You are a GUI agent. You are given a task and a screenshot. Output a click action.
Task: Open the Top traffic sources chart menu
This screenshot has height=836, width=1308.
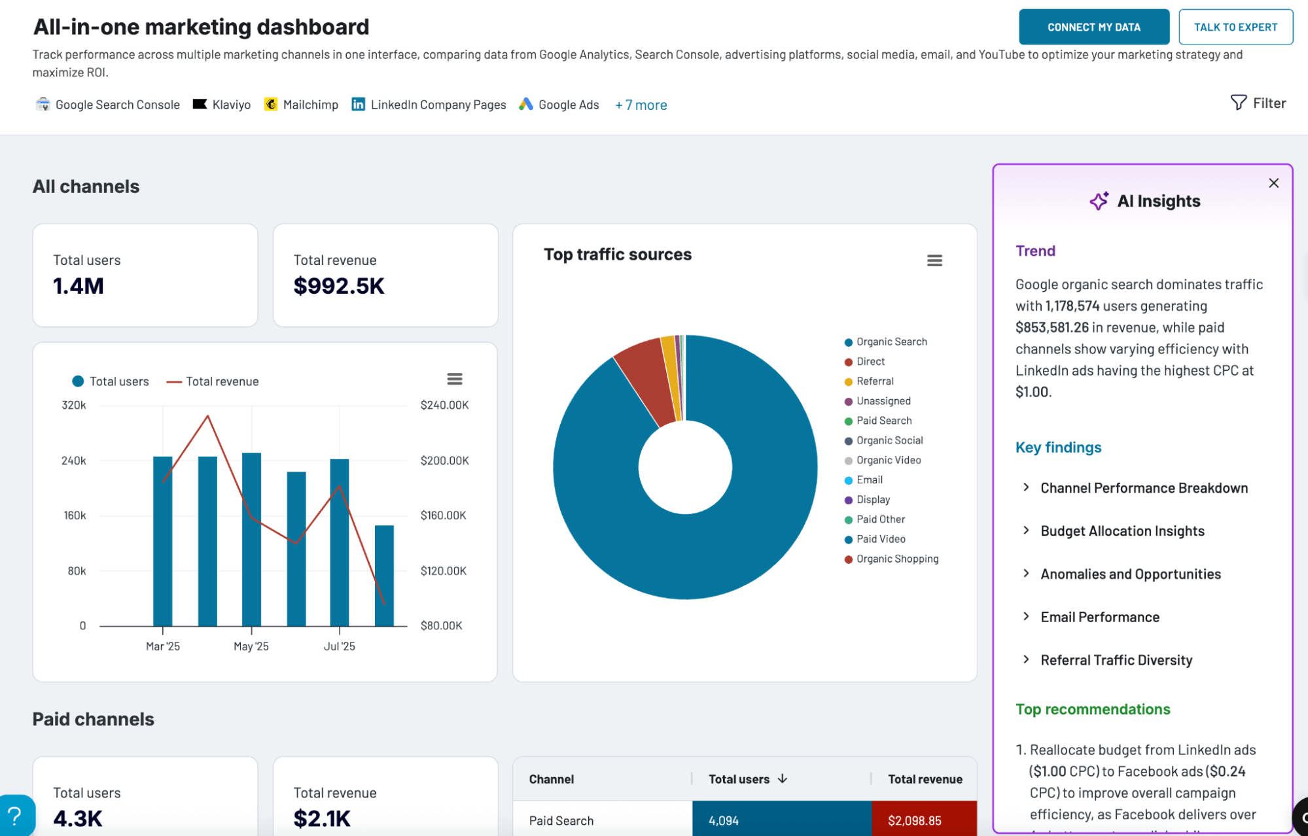[x=934, y=260]
